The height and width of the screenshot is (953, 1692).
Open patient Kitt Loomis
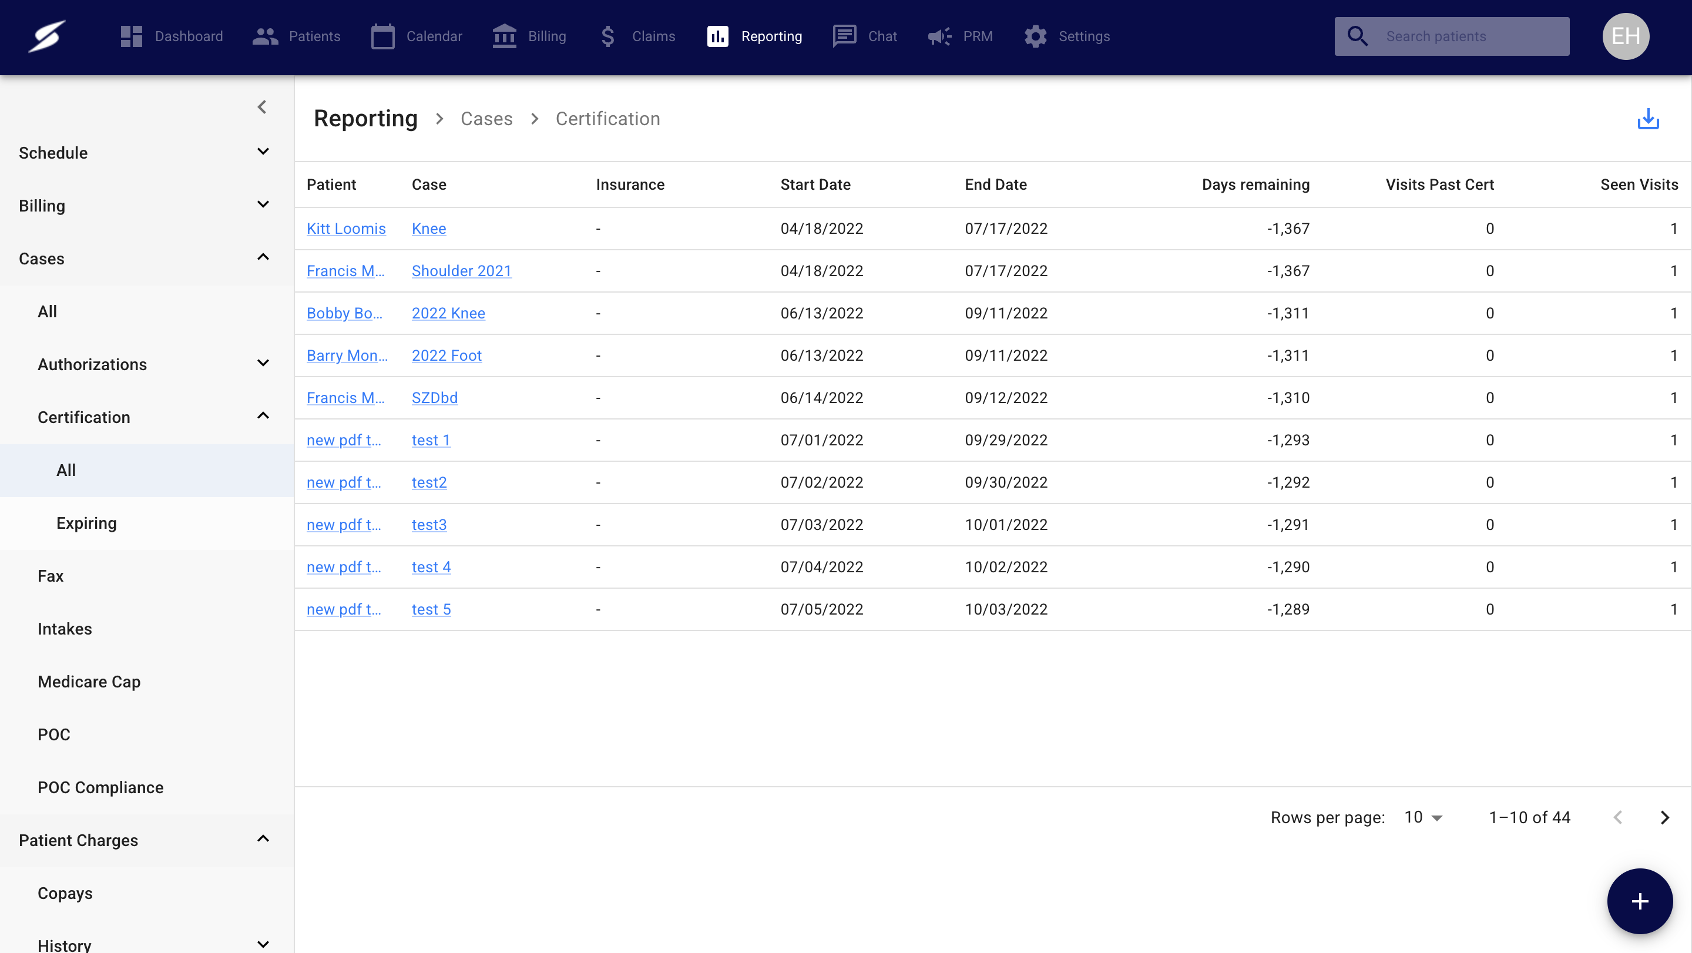[346, 228]
